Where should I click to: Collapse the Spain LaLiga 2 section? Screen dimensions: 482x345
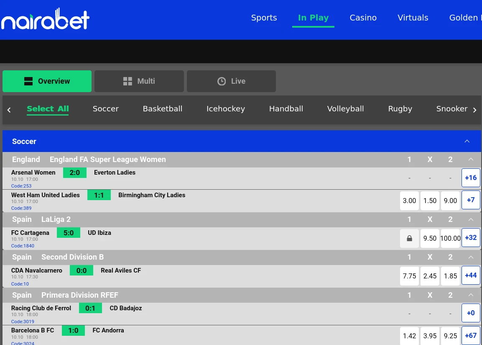click(471, 219)
